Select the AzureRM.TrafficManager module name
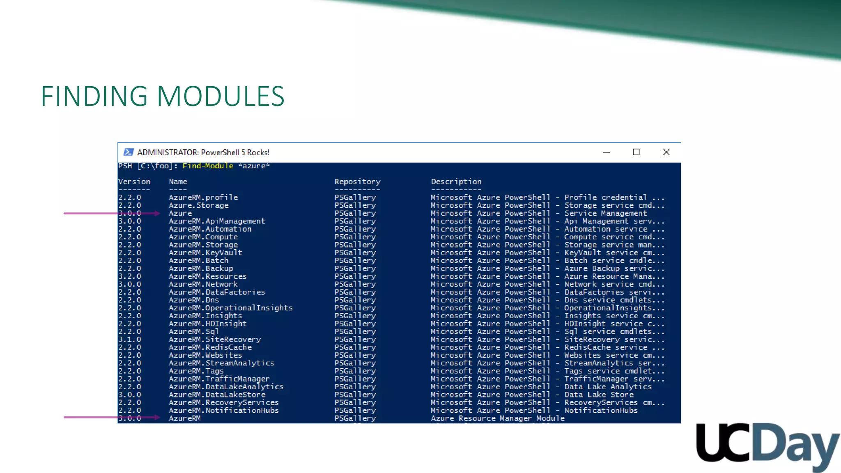Viewport: 841px width, 473px height. click(219, 379)
